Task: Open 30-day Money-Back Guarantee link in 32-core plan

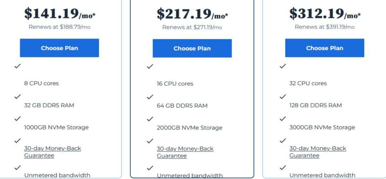Action: pos(317,152)
